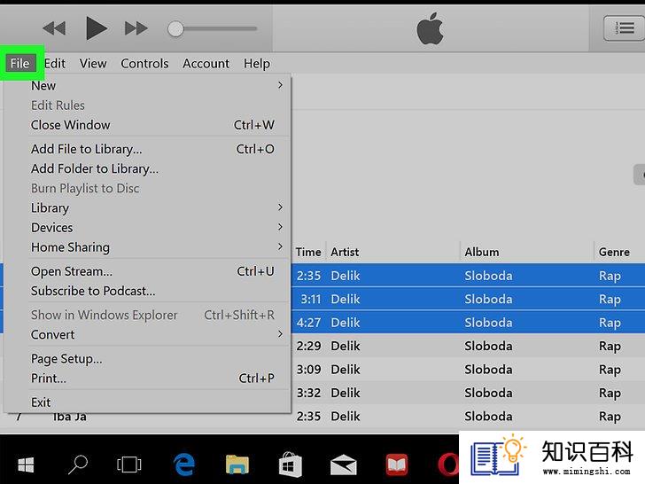Open the Up Next list icon

point(624,28)
